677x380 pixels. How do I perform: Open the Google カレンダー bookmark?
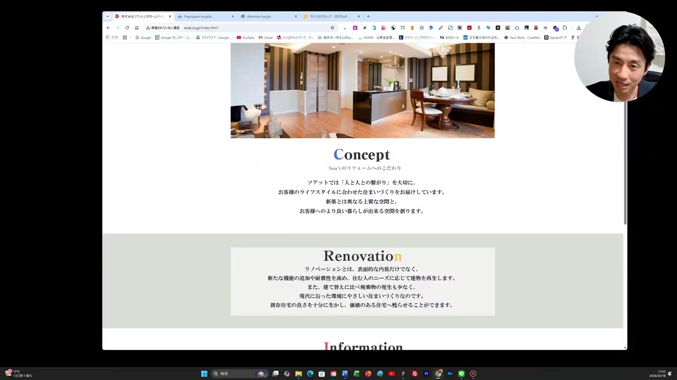(173, 37)
